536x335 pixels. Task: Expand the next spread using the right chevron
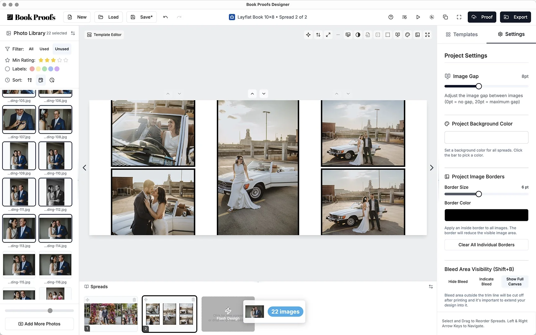coord(431,167)
